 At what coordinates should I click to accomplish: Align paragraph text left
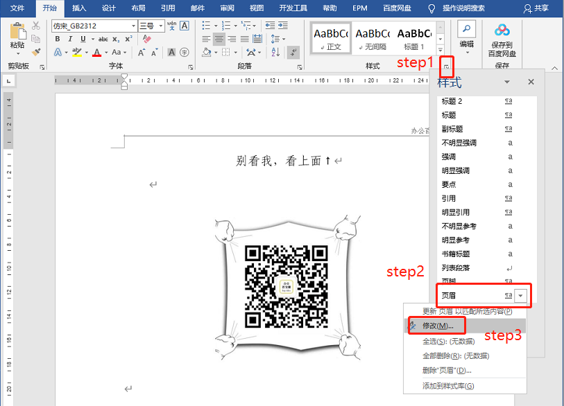206,39
